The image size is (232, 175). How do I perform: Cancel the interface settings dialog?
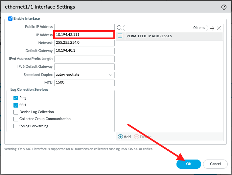coord(215,164)
